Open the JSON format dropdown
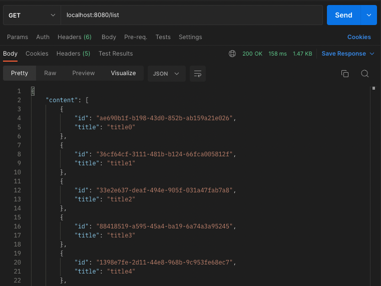Viewport: 381px width, 286px height. point(166,73)
